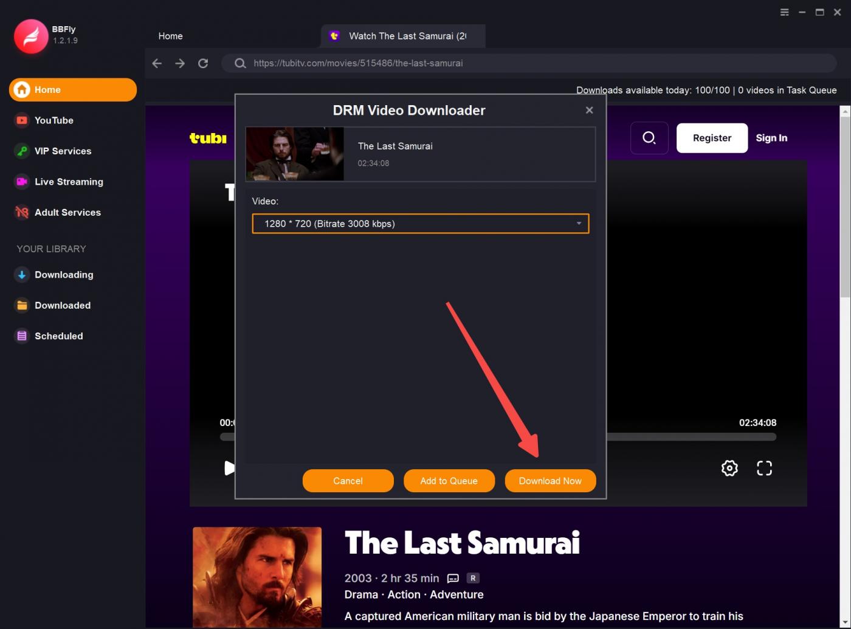Click the downloads available status text
Screen dimensions: 851x629
[706, 90]
